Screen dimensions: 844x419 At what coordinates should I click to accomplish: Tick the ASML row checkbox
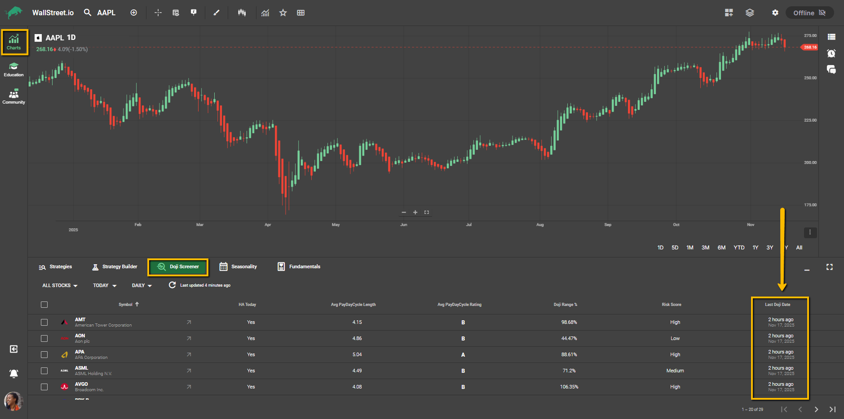[x=44, y=371]
